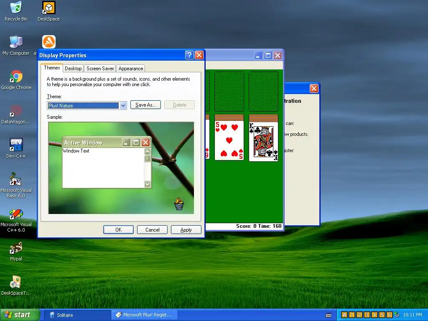Click the Display Properties help question-mark button
The height and width of the screenshot is (321, 428).
click(x=189, y=55)
